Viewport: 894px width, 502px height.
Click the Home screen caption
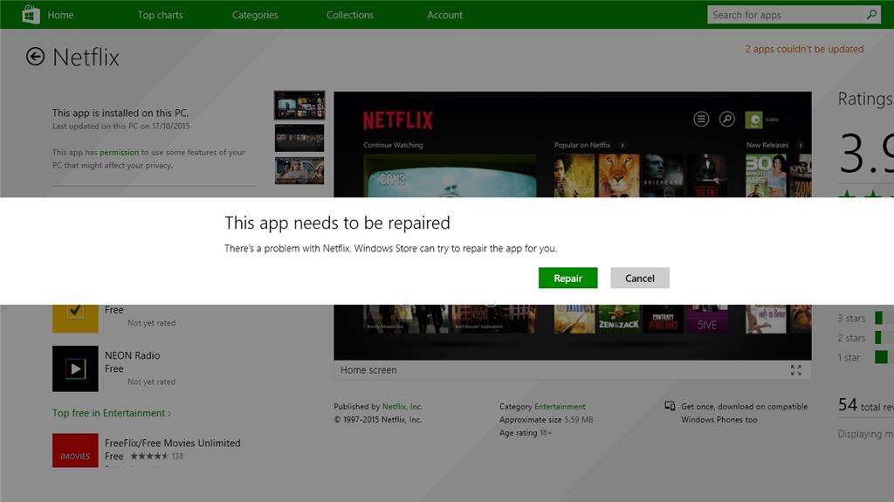point(368,370)
